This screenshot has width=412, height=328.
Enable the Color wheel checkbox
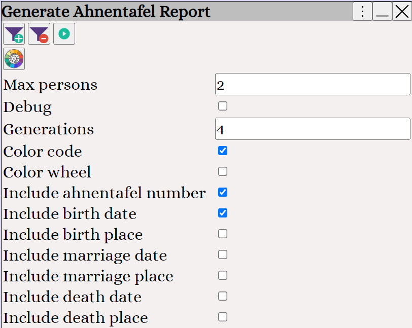(223, 171)
